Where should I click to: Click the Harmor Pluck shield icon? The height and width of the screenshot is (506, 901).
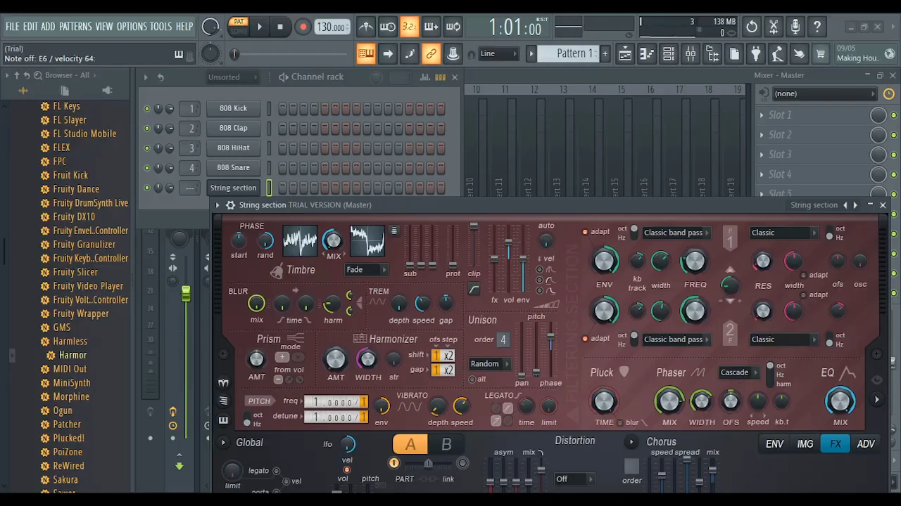tap(624, 372)
